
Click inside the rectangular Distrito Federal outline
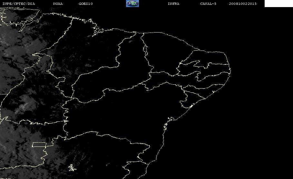click(x=39, y=145)
